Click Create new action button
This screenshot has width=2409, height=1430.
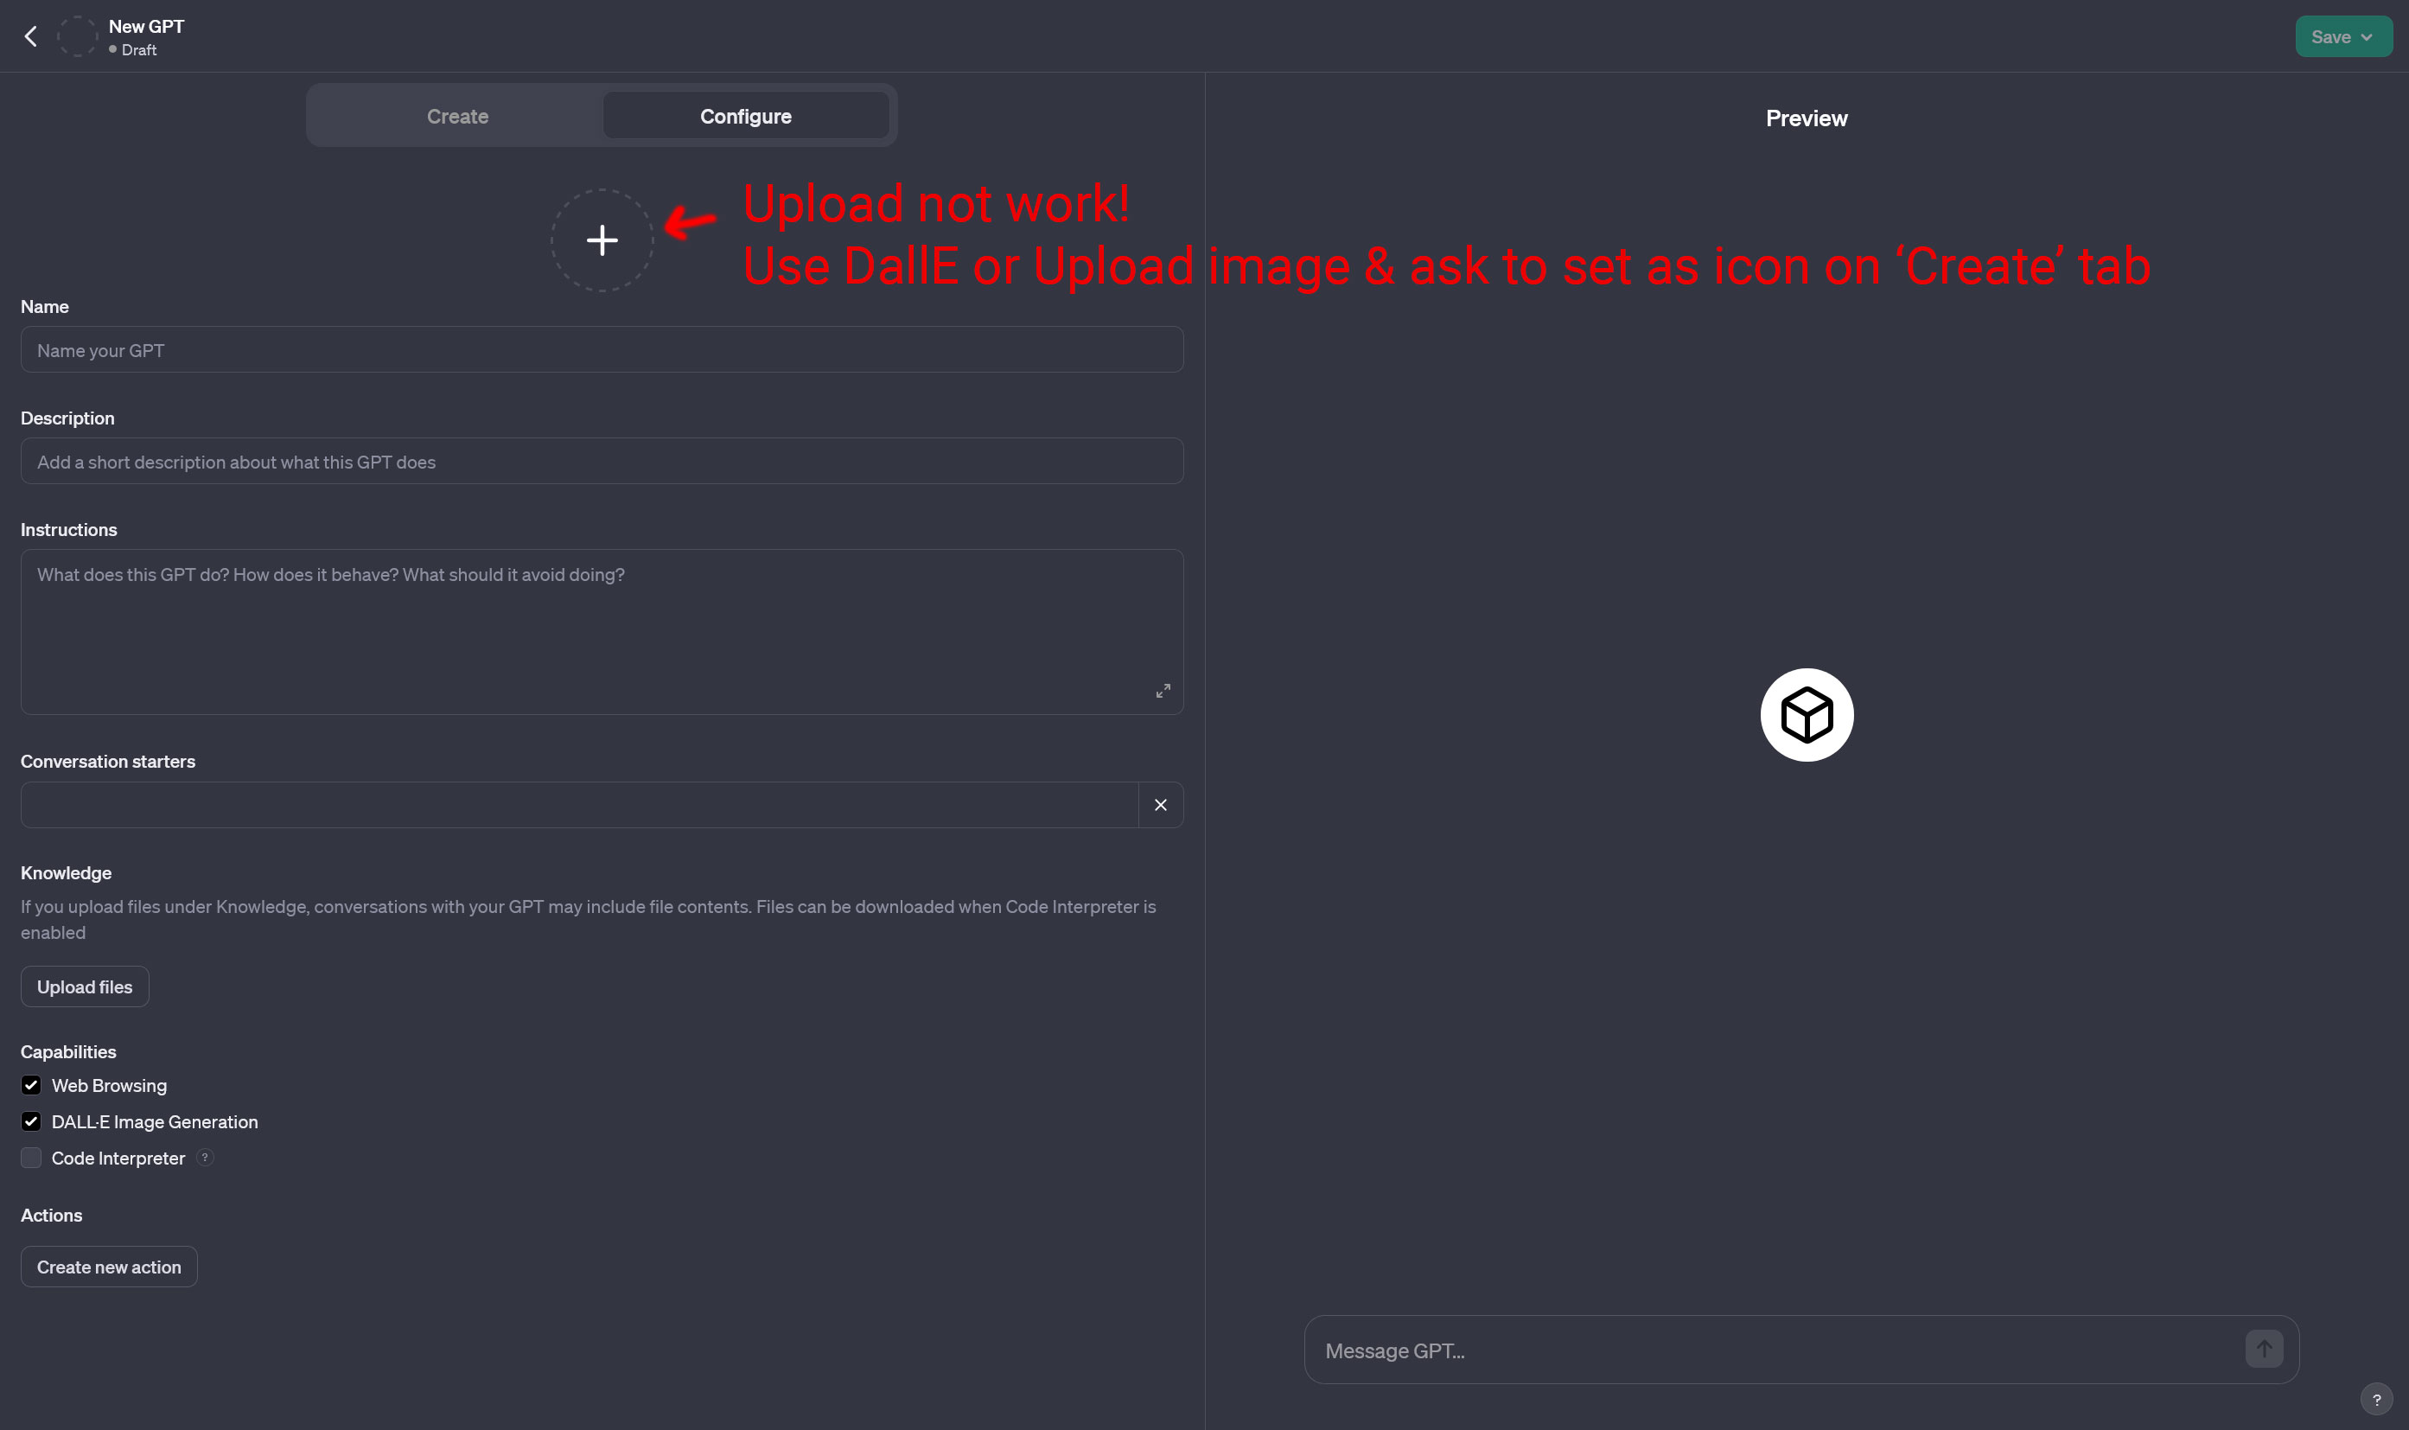(107, 1267)
